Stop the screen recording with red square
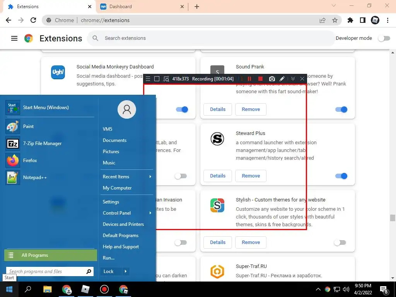 260,79
